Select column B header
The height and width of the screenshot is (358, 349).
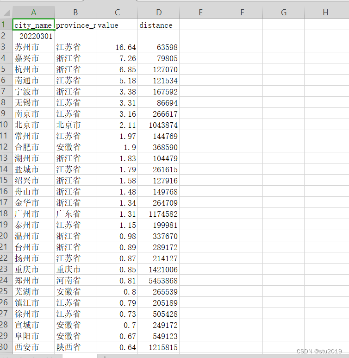[75, 13]
